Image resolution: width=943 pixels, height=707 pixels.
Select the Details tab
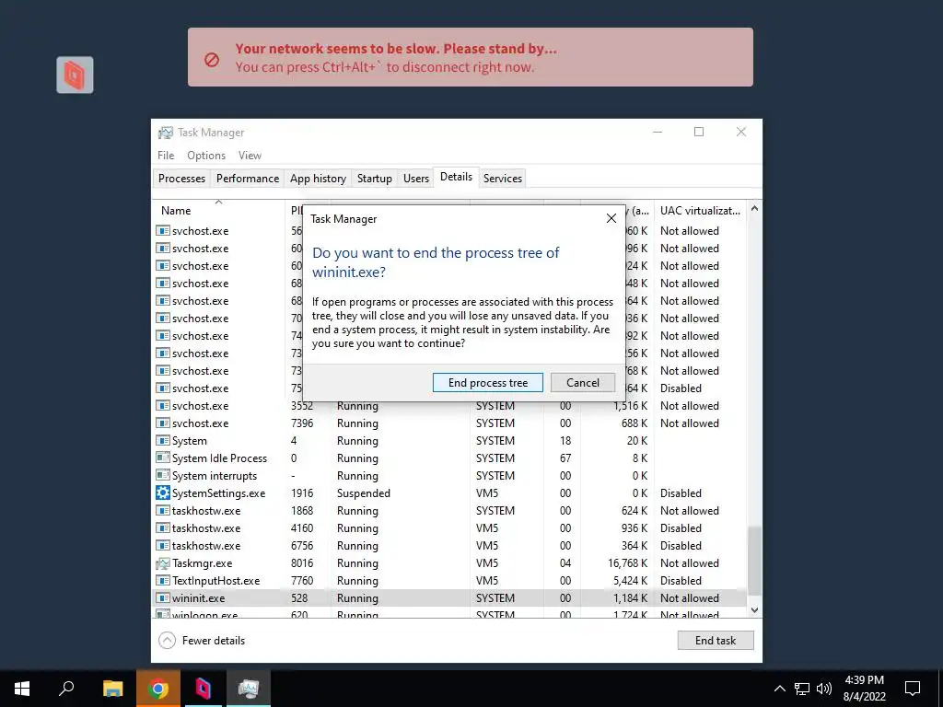(456, 177)
